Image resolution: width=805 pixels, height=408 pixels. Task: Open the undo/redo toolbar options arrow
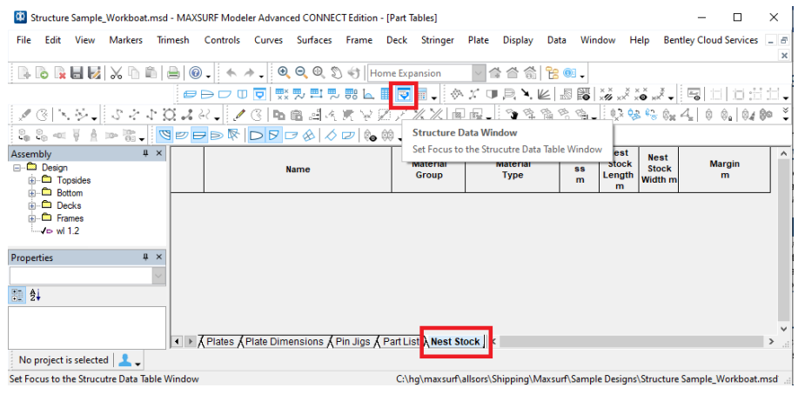tap(261, 77)
